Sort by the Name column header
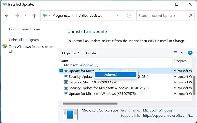Viewport: 197px width, 123px height. pyautogui.click(x=64, y=61)
